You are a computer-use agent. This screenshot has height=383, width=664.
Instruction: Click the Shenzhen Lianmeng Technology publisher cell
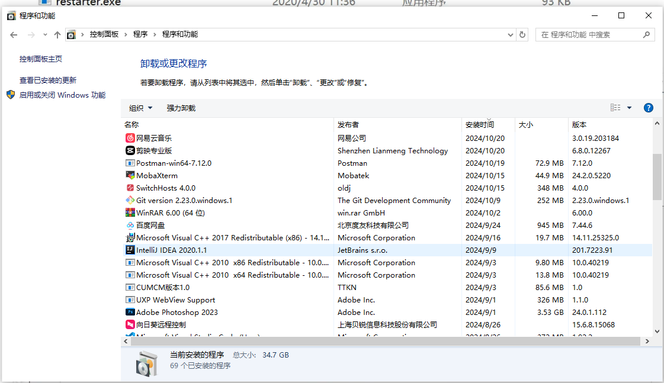pyautogui.click(x=393, y=151)
